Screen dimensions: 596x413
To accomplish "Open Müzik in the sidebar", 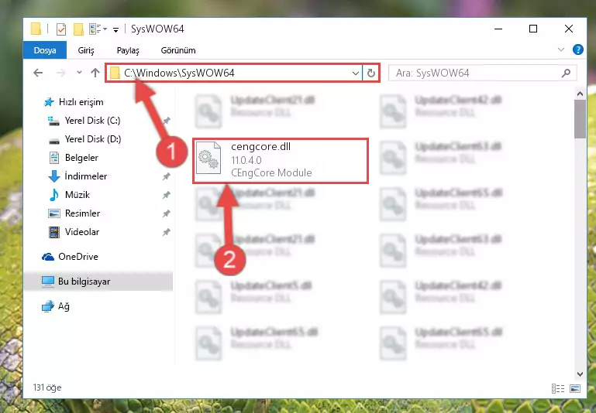I will 78,195.
